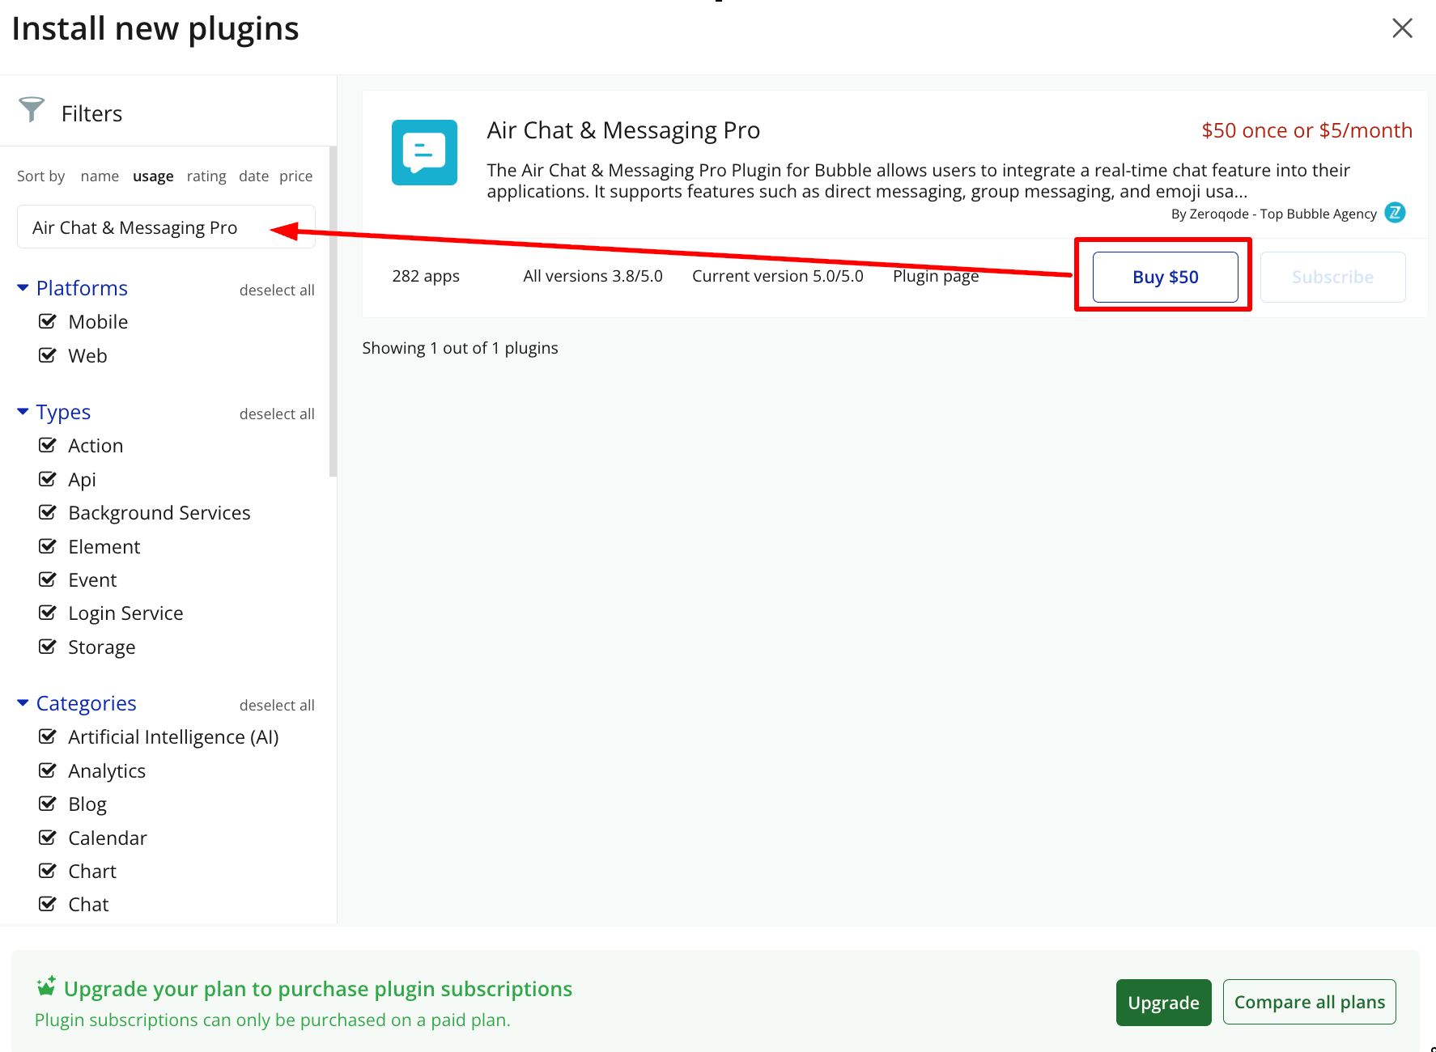This screenshot has width=1436, height=1052.
Task: Sort plugins by price
Action: click(x=295, y=176)
